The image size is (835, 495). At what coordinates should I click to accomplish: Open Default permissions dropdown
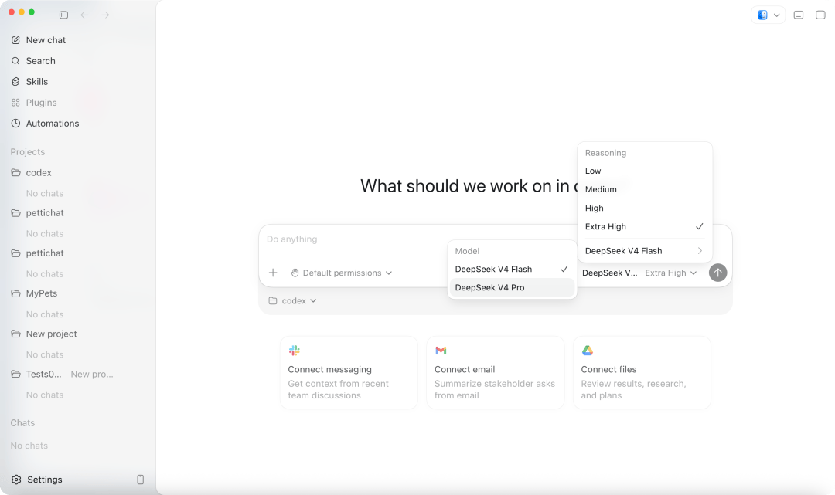click(x=342, y=273)
